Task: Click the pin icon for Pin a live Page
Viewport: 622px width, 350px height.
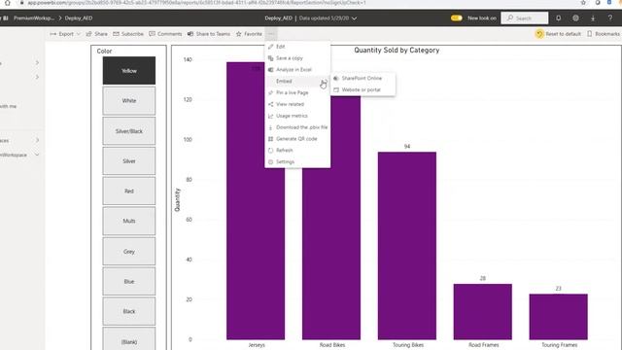Action: (x=270, y=93)
